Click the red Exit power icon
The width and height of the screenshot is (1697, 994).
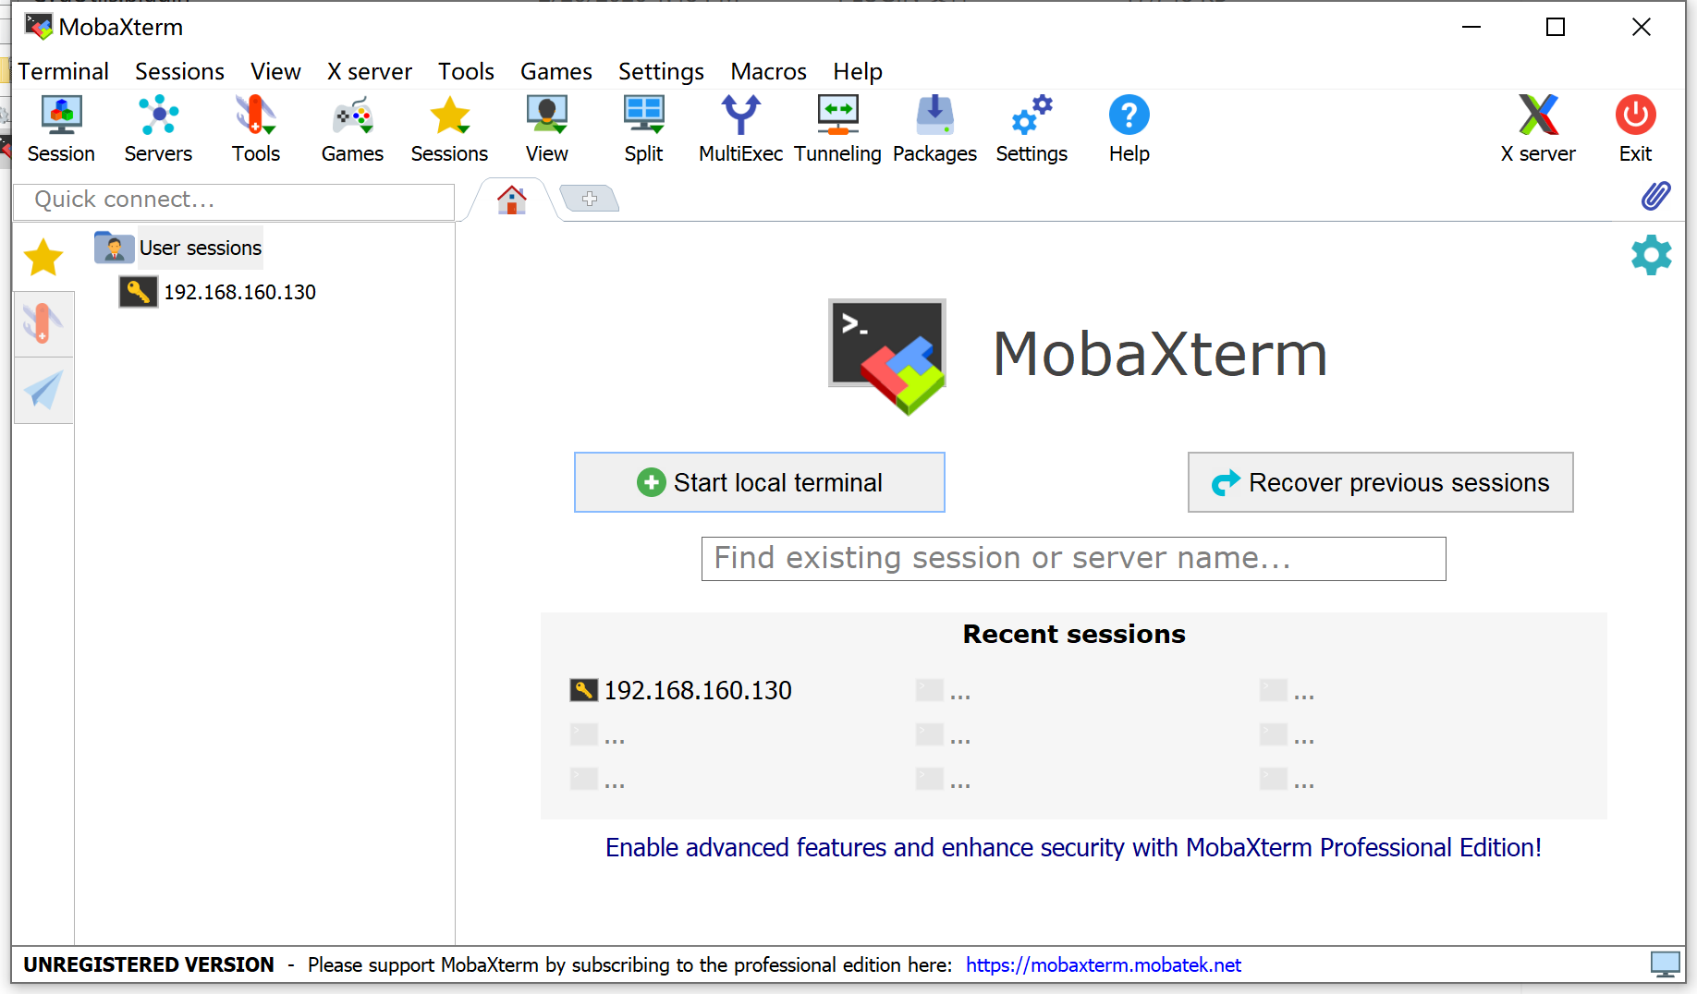point(1635,129)
